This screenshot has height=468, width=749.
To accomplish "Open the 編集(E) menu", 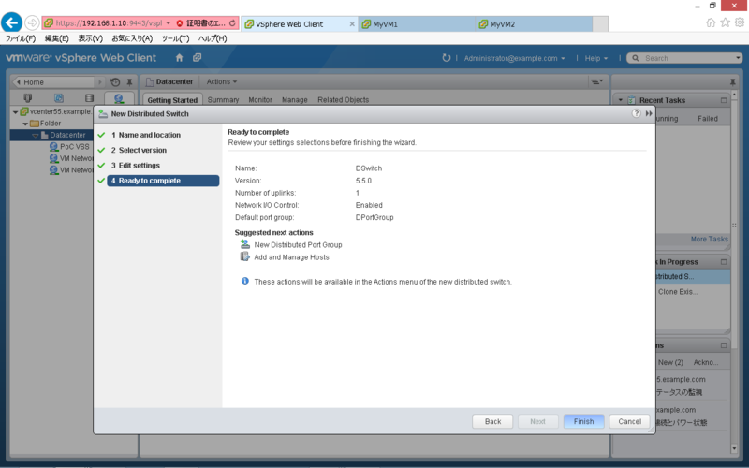I will [57, 38].
